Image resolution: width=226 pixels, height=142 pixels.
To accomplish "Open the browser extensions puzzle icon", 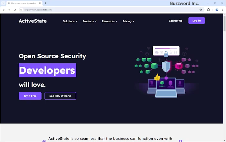I will (x=209, y=10).
